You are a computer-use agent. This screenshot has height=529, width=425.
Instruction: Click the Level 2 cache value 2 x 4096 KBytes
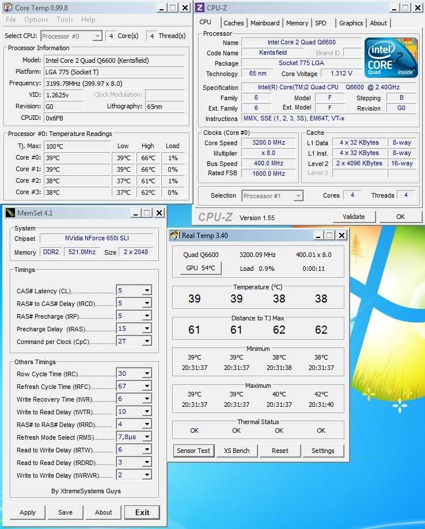coord(359,163)
